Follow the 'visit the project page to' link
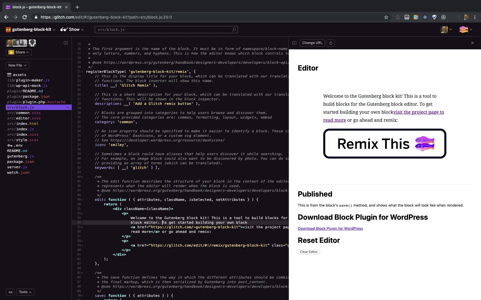The width and height of the screenshot is (481, 300). [419, 112]
